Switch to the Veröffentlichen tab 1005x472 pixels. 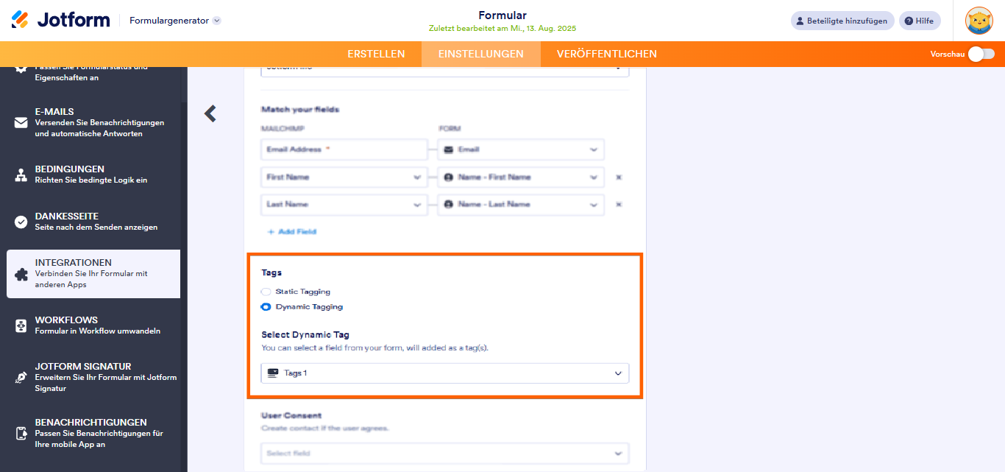tap(605, 54)
